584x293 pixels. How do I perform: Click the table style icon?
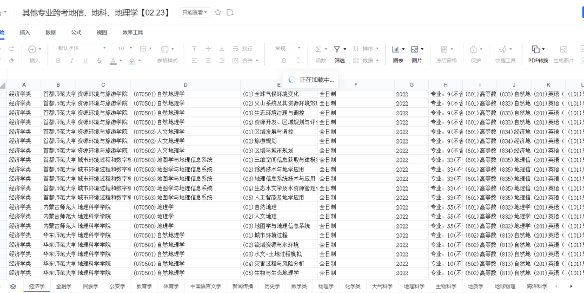(x=164, y=49)
